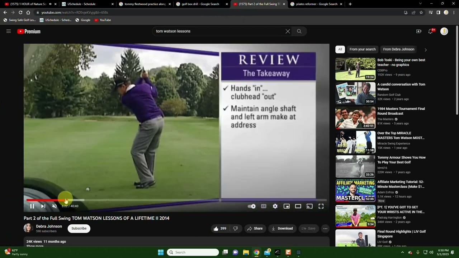The width and height of the screenshot is (459, 258).
Task: Pause the video
Action: [32, 206]
